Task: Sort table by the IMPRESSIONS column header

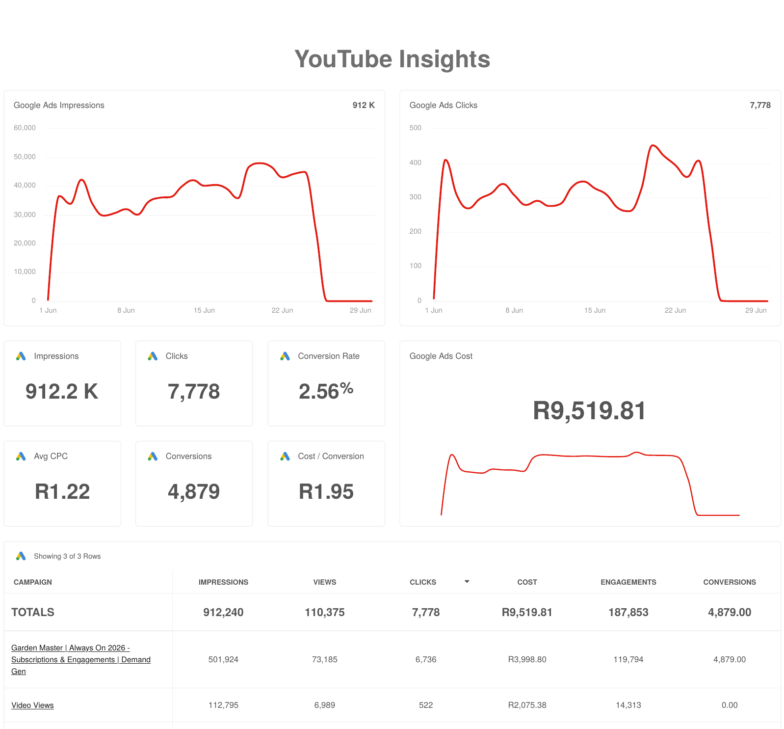Action: pos(223,582)
